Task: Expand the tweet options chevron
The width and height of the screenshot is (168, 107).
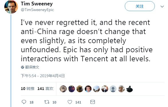Action: [162, 7]
